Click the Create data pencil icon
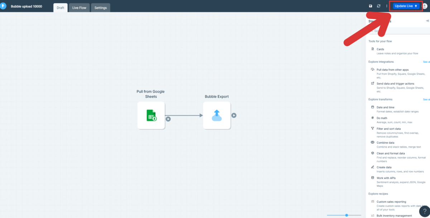The image size is (430, 218). click(x=373, y=167)
